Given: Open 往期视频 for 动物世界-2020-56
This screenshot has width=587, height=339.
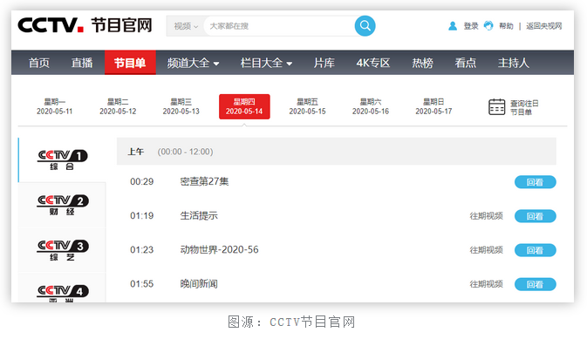Looking at the screenshot, I should (487, 250).
